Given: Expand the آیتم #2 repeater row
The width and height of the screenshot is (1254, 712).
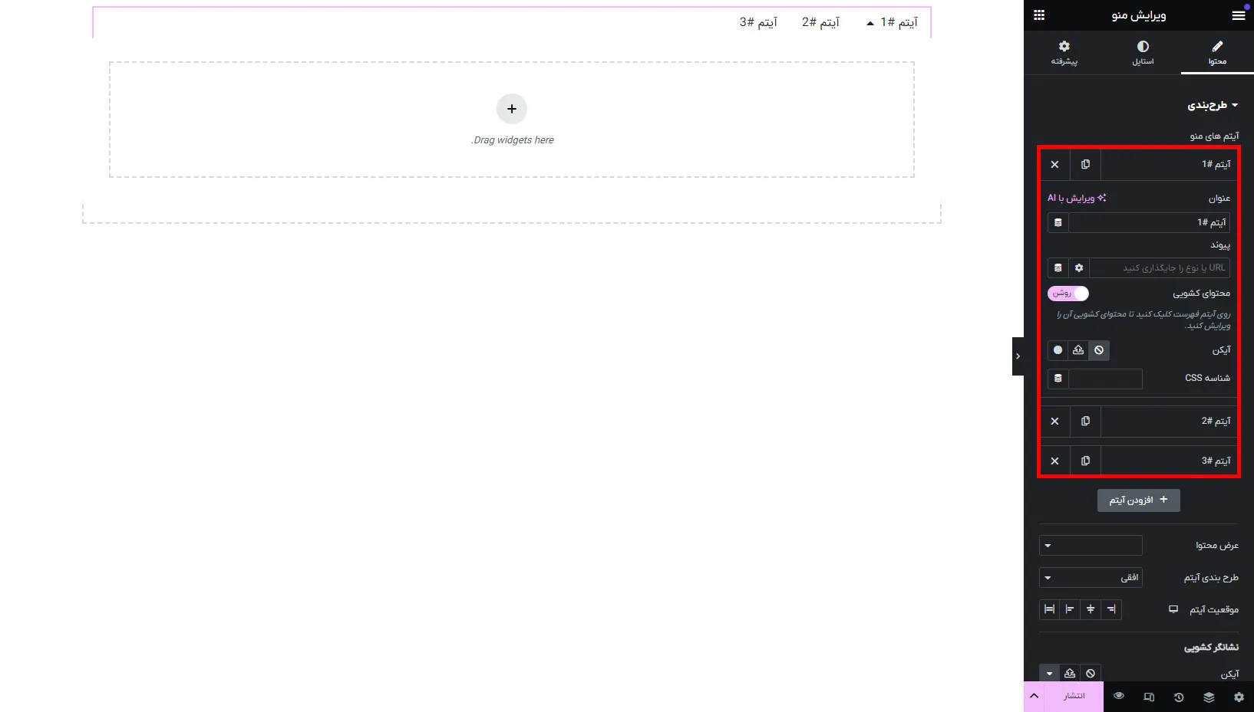Looking at the screenshot, I should [1170, 421].
